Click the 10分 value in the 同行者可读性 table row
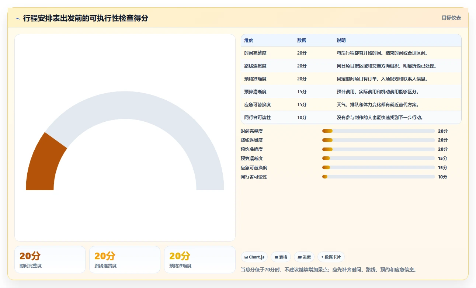The width and height of the screenshot is (476, 288). (x=302, y=118)
